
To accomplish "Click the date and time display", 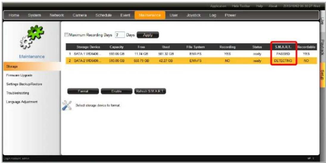I will click(x=302, y=6).
